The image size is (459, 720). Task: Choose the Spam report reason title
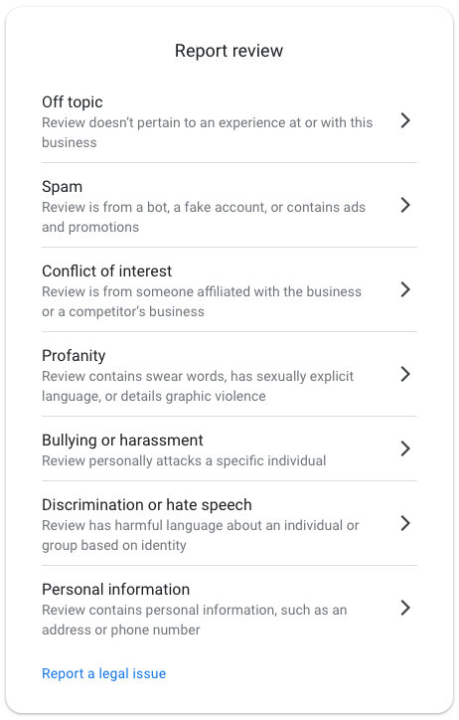coord(62,187)
